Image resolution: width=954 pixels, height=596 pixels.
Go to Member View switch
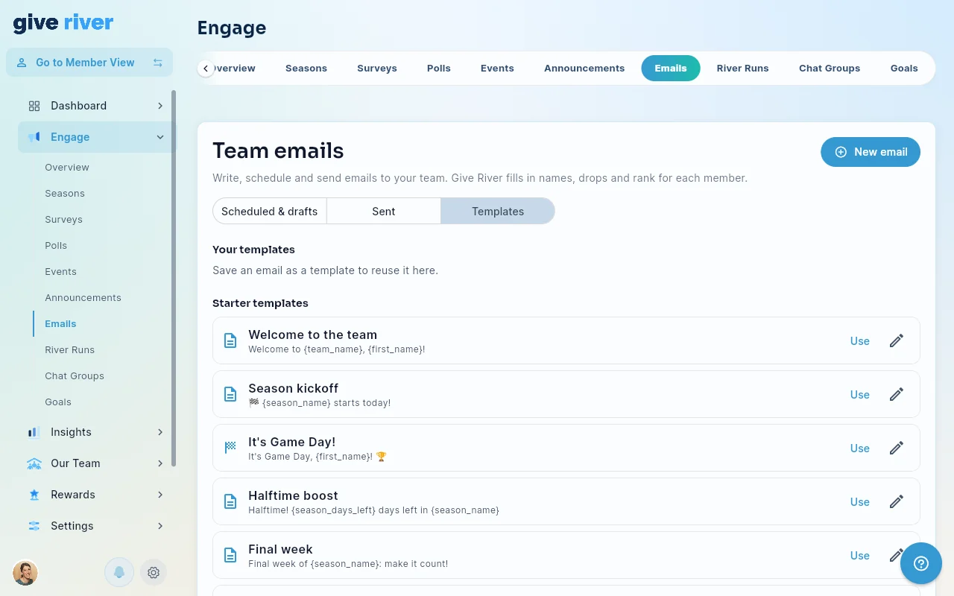tap(89, 63)
